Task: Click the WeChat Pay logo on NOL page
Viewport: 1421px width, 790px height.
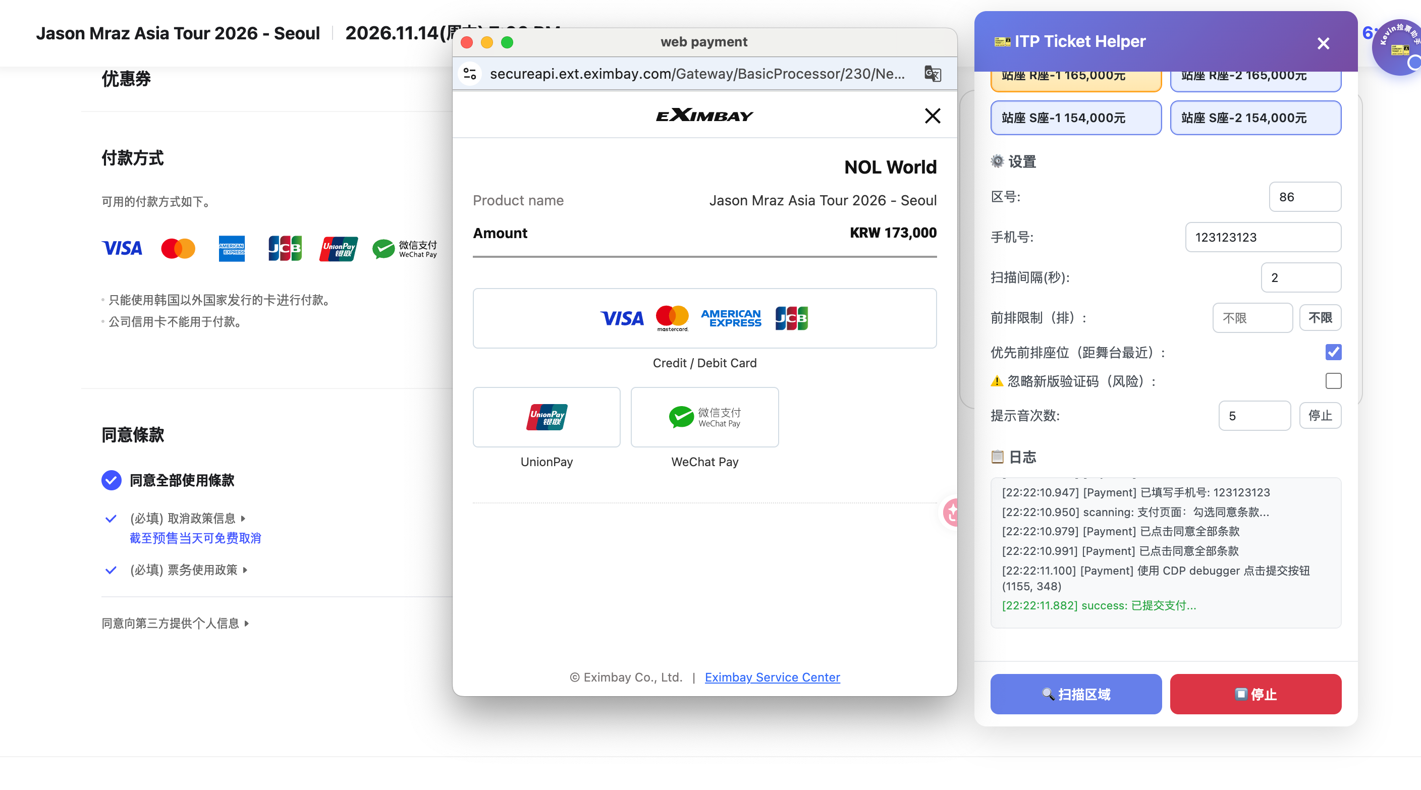Action: coord(404,249)
